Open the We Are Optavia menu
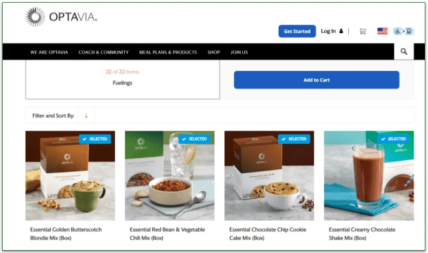This screenshot has width=428, height=253. coord(49,52)
